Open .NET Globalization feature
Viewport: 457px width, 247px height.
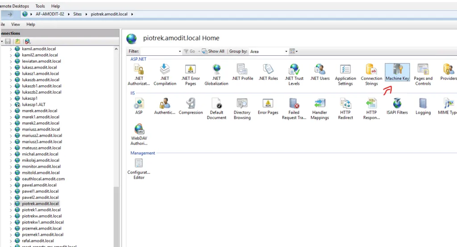click(216, 75)
